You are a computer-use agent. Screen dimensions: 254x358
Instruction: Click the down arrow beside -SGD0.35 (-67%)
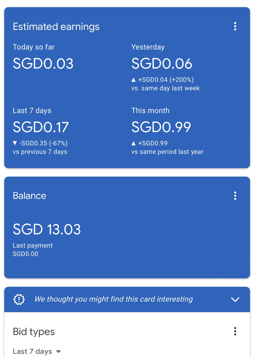pyautogui.click(x=15, y=143)
